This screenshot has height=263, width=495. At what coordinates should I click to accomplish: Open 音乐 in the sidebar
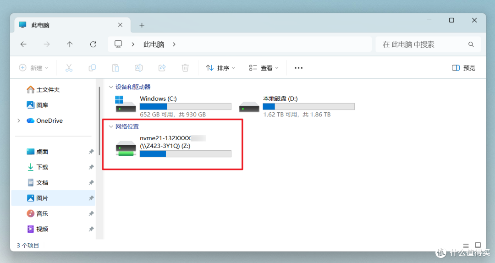point(38,214)
